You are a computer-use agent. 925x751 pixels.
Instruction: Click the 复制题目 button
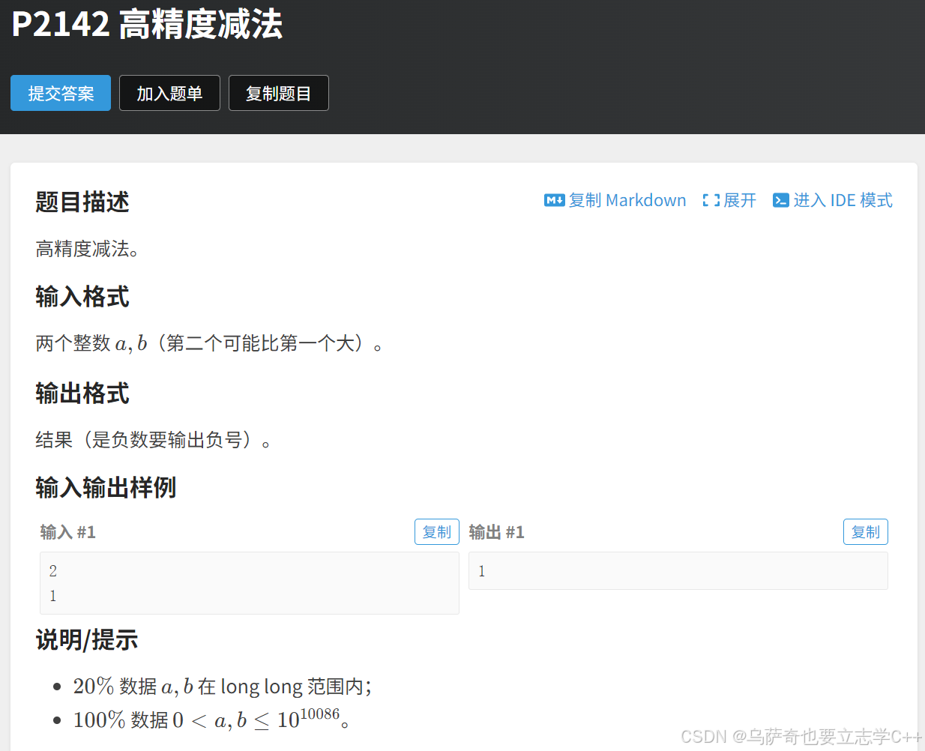click(278, 93)
